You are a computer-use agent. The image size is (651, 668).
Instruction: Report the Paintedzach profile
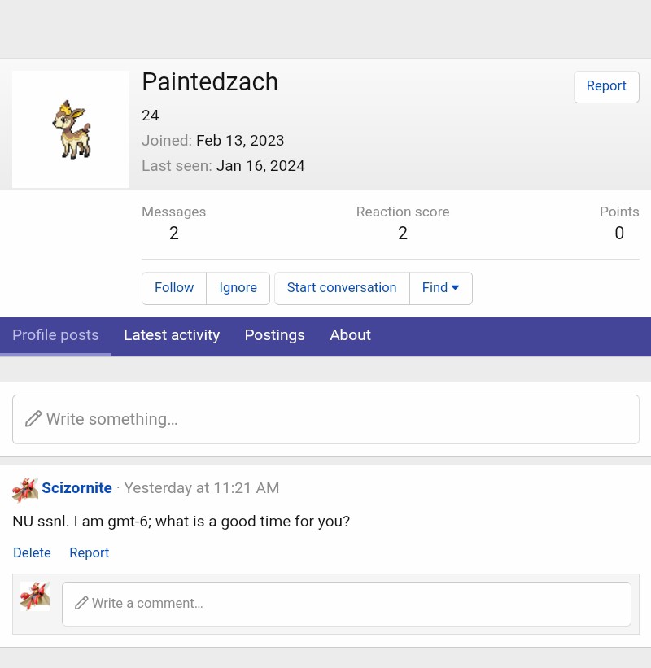point(606,86)
